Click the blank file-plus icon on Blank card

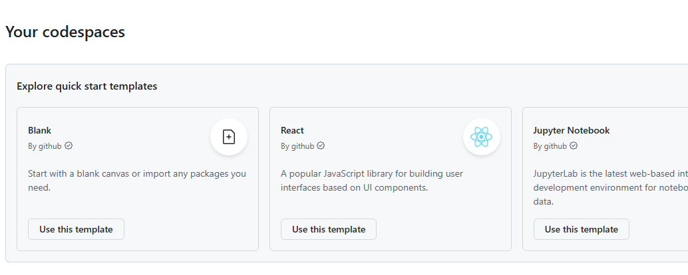click(229, 137)
